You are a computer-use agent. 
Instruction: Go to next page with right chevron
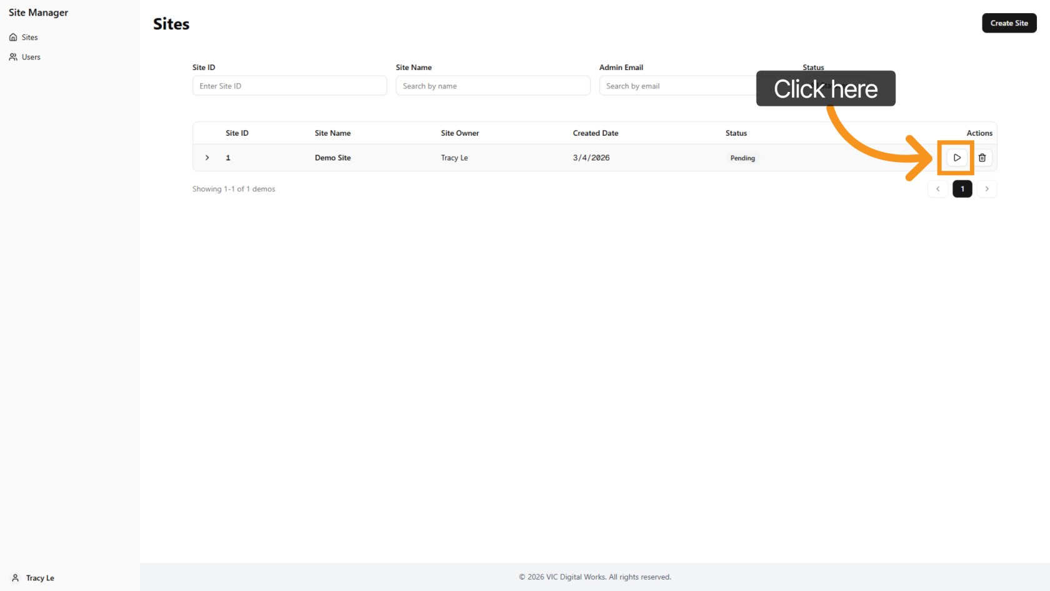click(987, 189)
